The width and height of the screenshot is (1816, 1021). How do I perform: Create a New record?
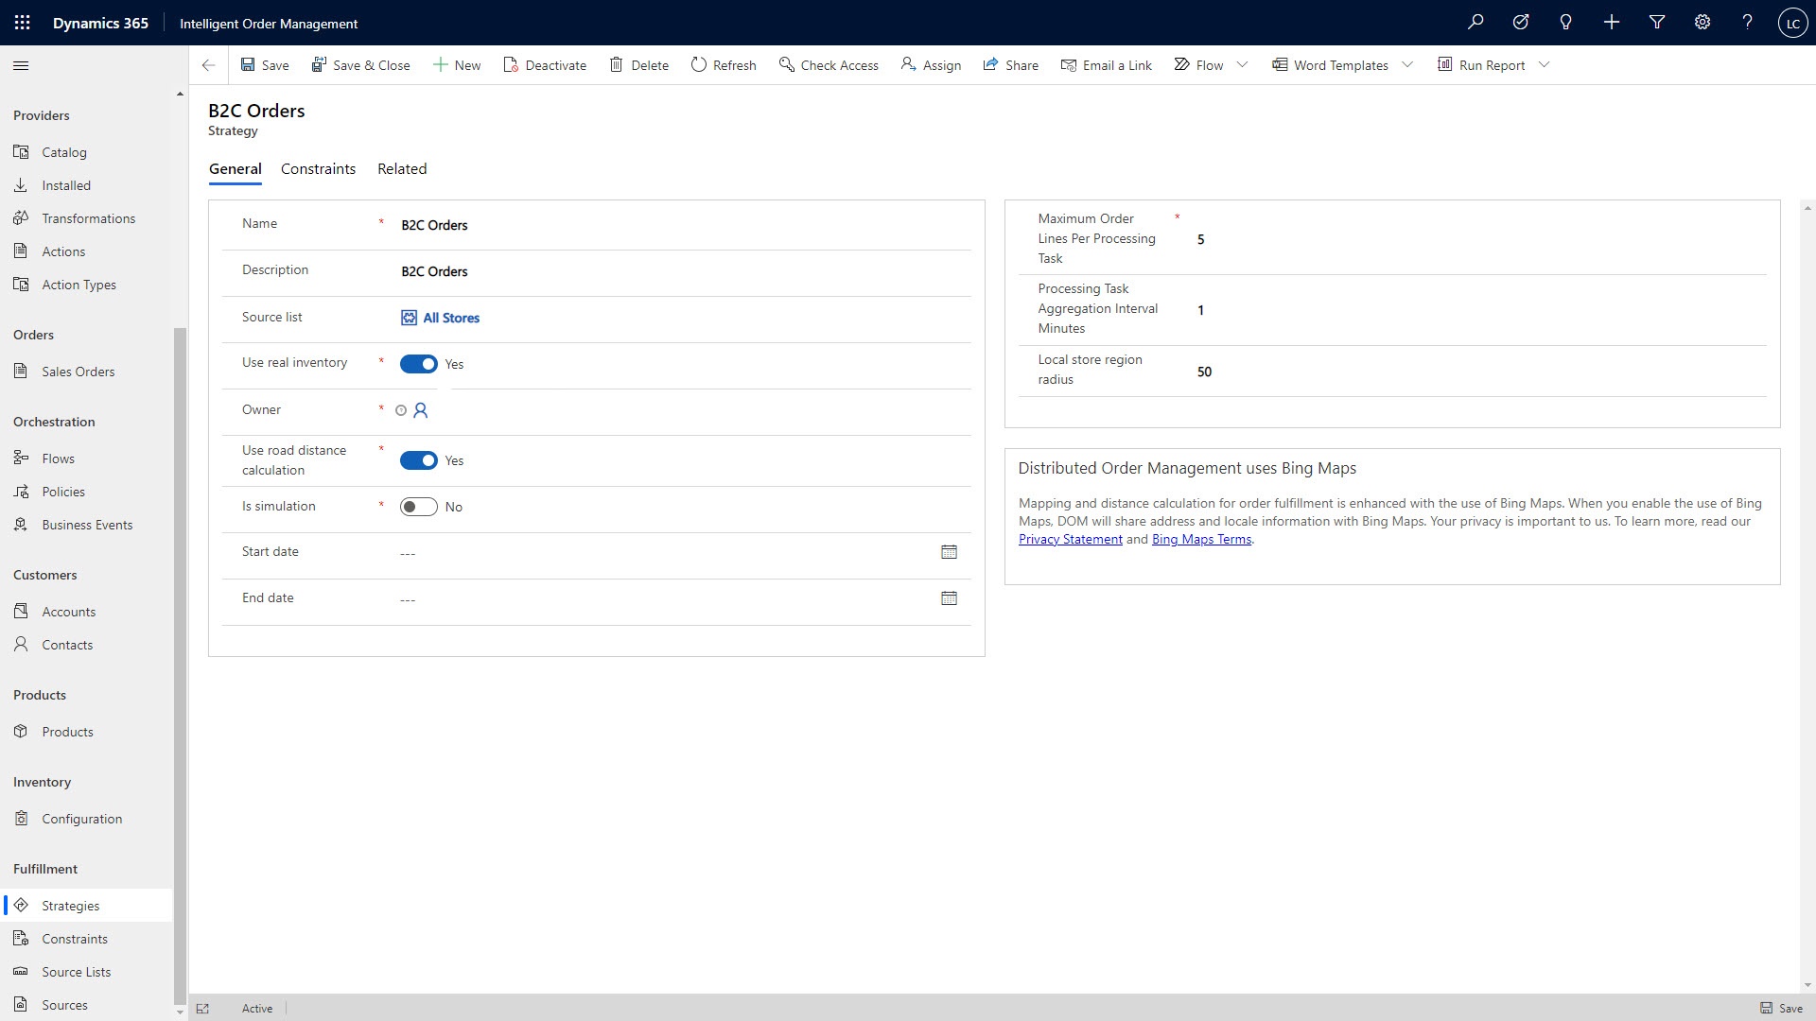point(457,65)
